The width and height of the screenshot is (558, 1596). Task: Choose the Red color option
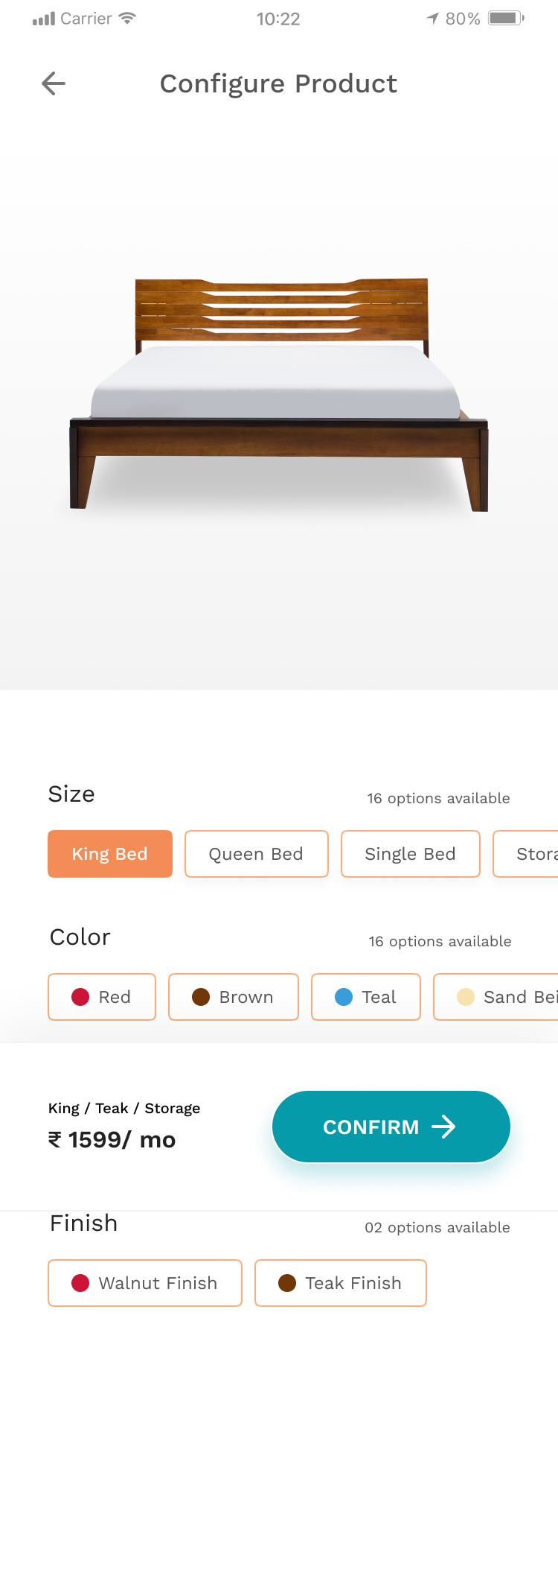[x=102, y=997]
